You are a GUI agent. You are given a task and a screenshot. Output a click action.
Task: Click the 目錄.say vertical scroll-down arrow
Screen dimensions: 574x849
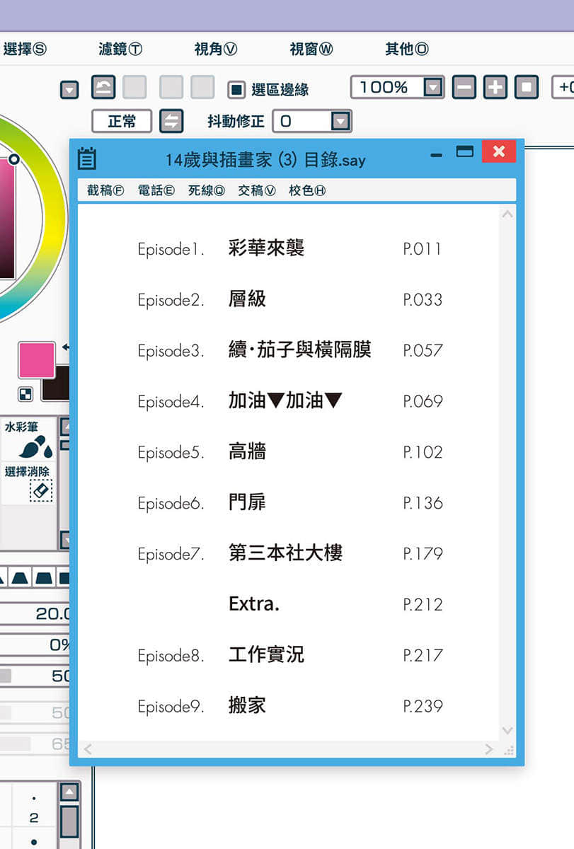pyautogui.click(x=507, y=730)
